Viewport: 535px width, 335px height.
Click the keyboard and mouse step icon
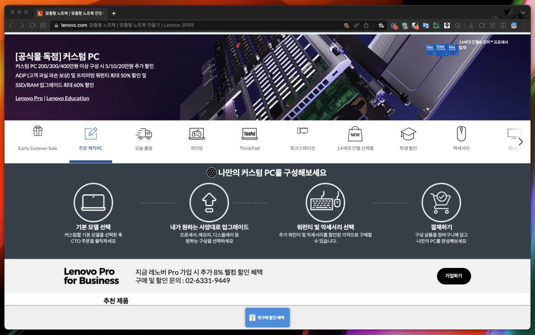pyautogui.click(x=325, y=203)
